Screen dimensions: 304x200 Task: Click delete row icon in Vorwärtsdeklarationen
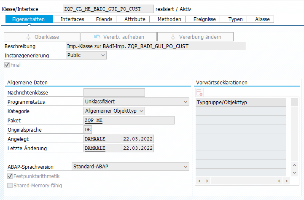point(199,92)
